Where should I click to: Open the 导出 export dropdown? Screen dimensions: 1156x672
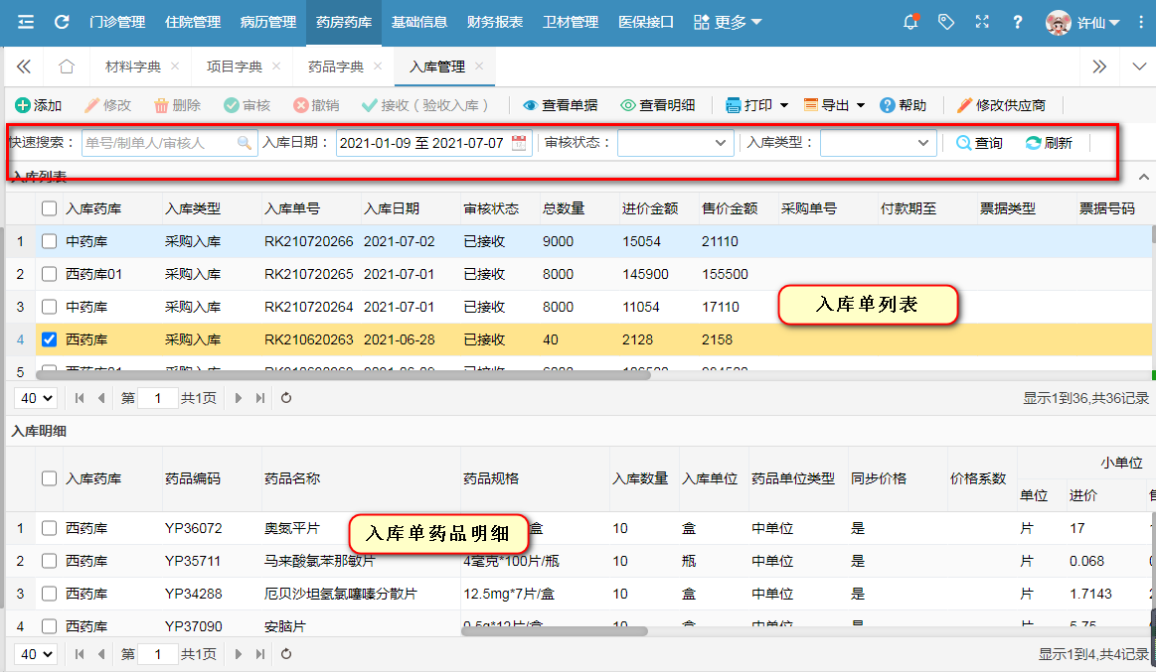tap(833, 105)
